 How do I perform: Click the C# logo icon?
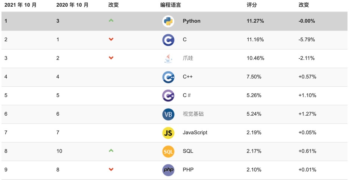pyautogui.click(x=168, y=96)
